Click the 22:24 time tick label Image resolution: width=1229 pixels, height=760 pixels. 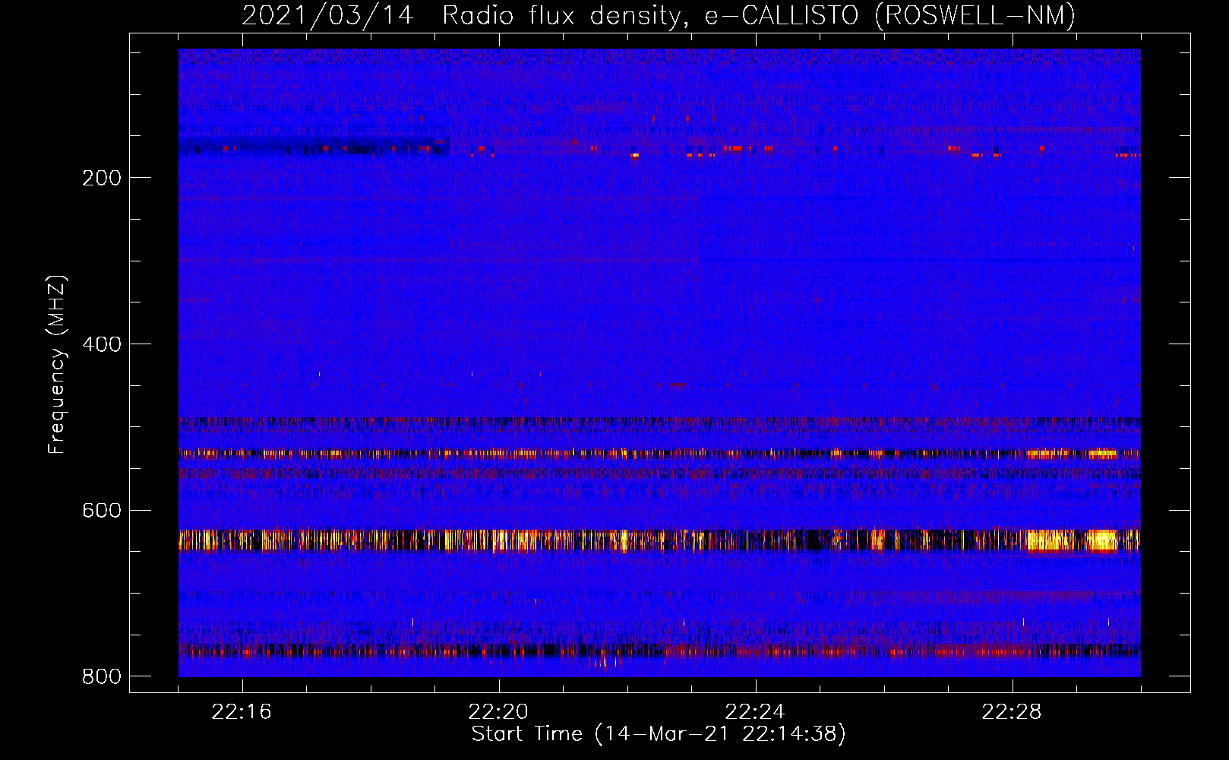755,712
